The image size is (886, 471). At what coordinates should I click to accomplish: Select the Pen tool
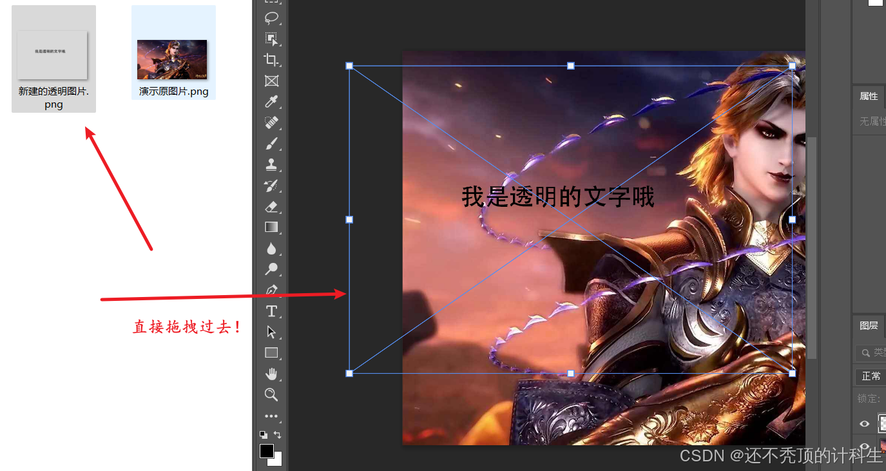pyautogui.click(x=271, y=290)
